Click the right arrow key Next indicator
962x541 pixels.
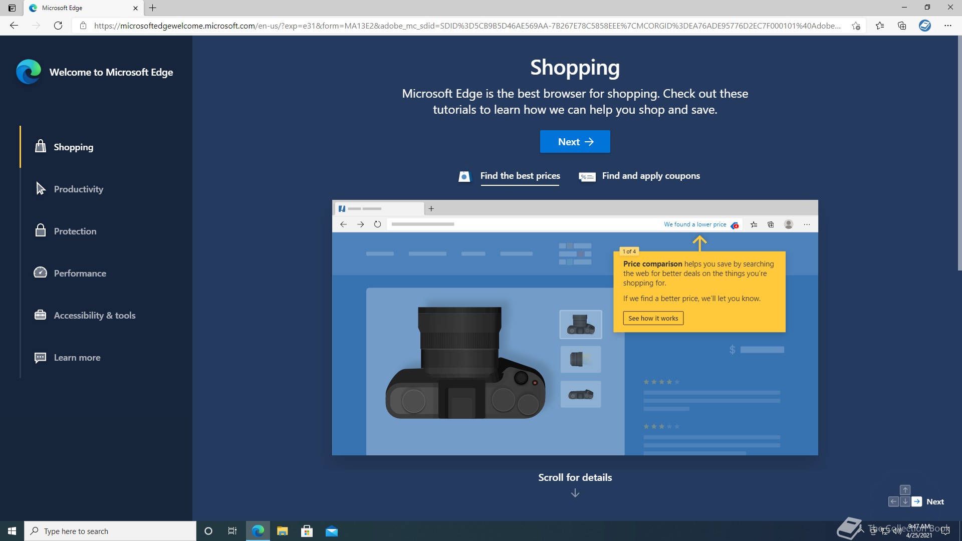coord(917,501)
